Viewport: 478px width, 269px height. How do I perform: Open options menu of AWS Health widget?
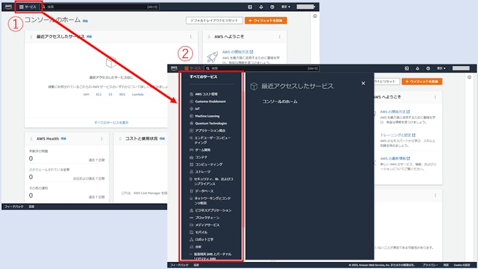(x=102, y=139)
